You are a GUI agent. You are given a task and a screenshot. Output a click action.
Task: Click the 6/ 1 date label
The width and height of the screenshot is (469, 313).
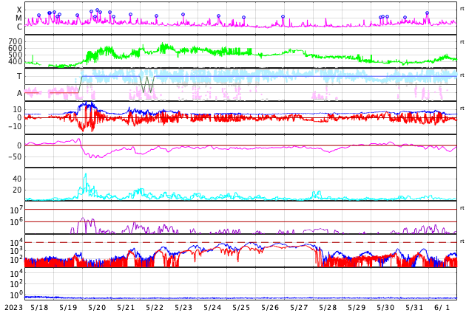pyautogui.click(x=442, y=307)
